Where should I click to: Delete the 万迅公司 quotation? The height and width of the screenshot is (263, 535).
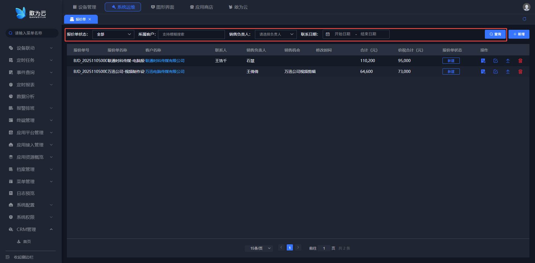tap(520, 72)
